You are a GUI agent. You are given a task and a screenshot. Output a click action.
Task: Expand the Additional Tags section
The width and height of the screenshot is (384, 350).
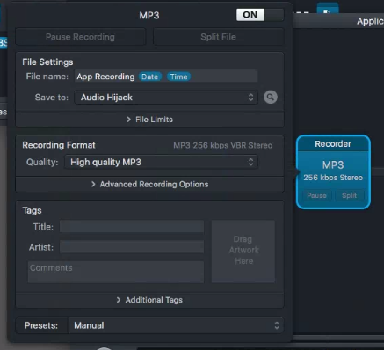(x=149, y=300)
